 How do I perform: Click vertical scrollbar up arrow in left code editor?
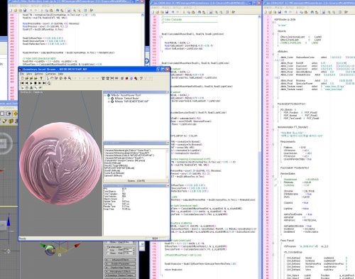click(x=143, y=15)
